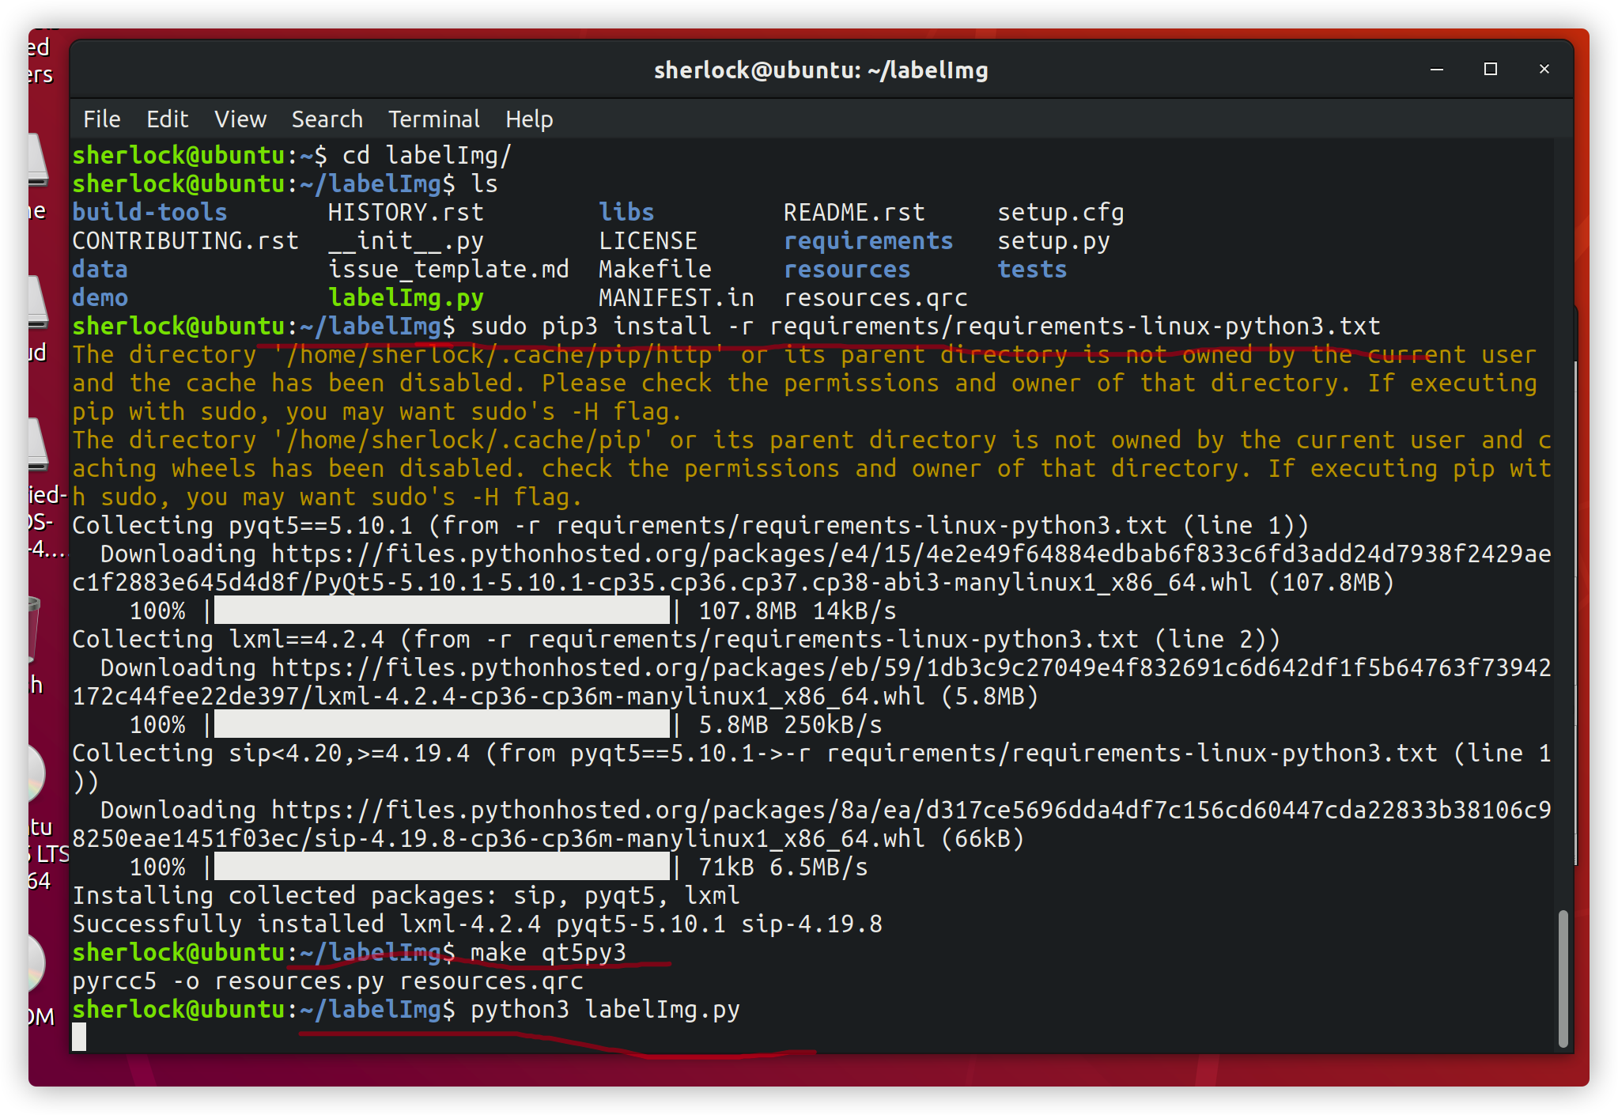Maximize the terminal window
The width and height of the screenshot is (1618, 1115).
click(1490, 70)
